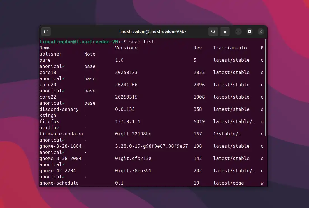Image resolution: width=309 pixels, height=208 pixels.
Task: Click revision '358'
Action: (198, 109)
